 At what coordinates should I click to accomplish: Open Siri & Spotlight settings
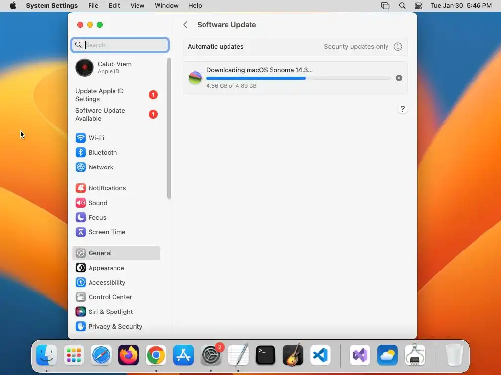pyautogui.click(x=116, y=312)
